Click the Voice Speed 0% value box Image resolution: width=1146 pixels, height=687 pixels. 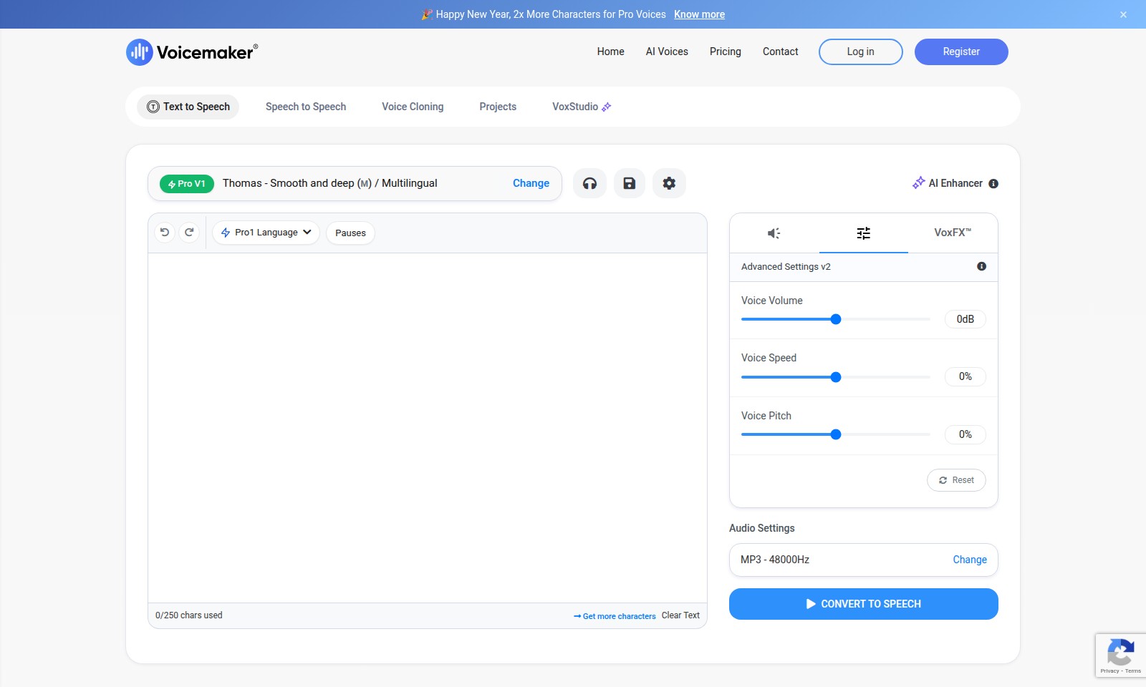coord(965,376)
